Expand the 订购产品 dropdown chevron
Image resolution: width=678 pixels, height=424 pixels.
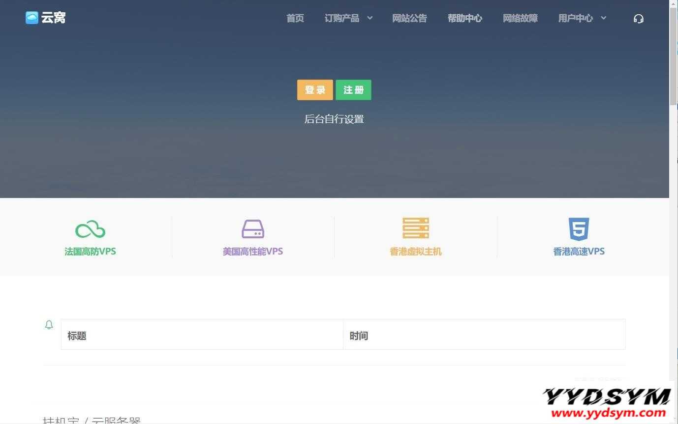pyautogui.click(x=370, y=18)
